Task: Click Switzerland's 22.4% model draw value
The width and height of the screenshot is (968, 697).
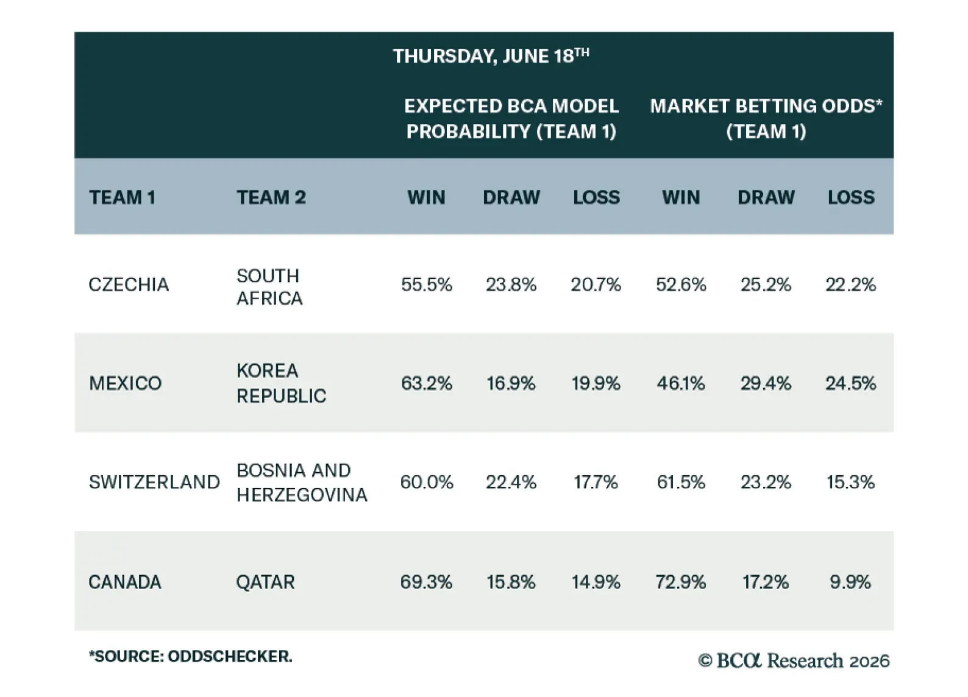Action: pyautogui.click(x=511, y=482)
